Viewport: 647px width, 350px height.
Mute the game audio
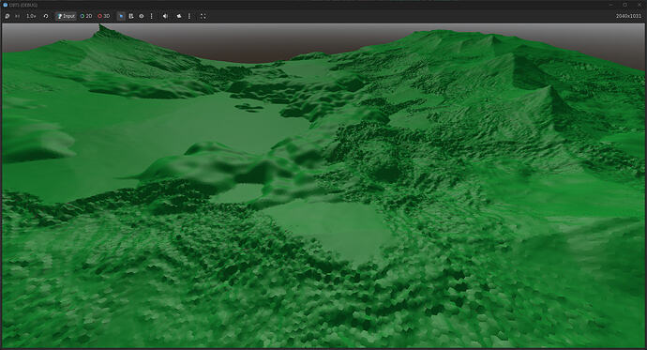tap(165, 16)
